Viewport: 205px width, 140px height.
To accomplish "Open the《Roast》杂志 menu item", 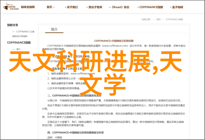I will (x=119, y=7).
